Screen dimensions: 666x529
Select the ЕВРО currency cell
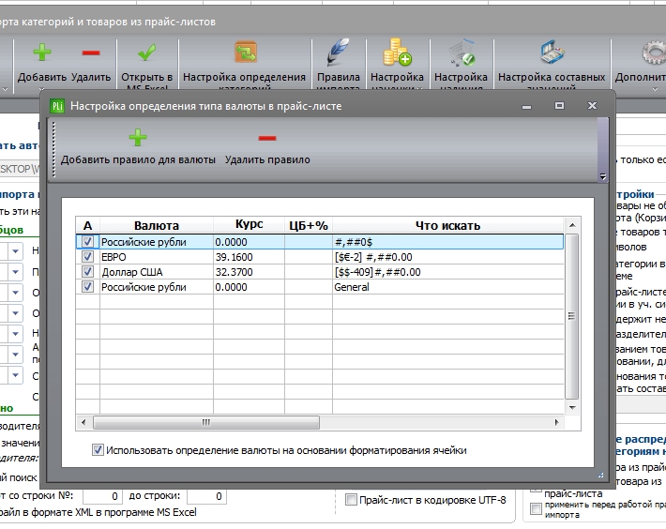coord(157,257)
